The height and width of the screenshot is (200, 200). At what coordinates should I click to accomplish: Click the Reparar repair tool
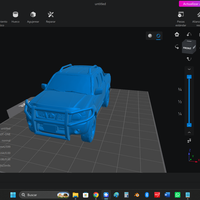click(x=51, y=17)
